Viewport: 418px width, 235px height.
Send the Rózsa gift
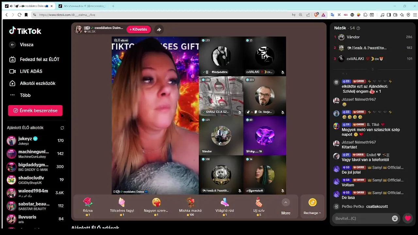pos(88,207)
